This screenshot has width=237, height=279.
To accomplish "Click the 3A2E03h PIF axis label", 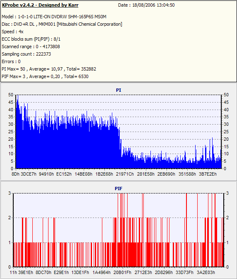I will tap(206, 272).
